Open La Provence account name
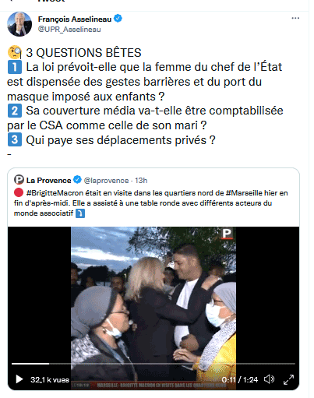Screen dimensions: 314x398 [48, 180]
